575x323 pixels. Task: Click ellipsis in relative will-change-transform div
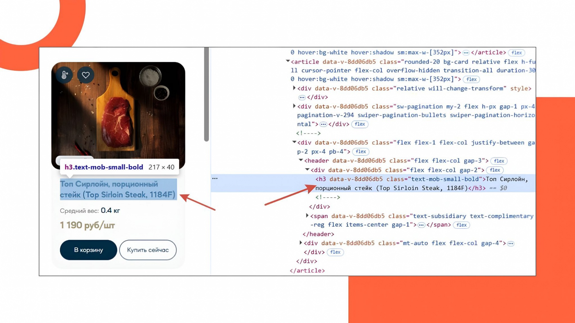pyautogui.click(x=302, y=97)
